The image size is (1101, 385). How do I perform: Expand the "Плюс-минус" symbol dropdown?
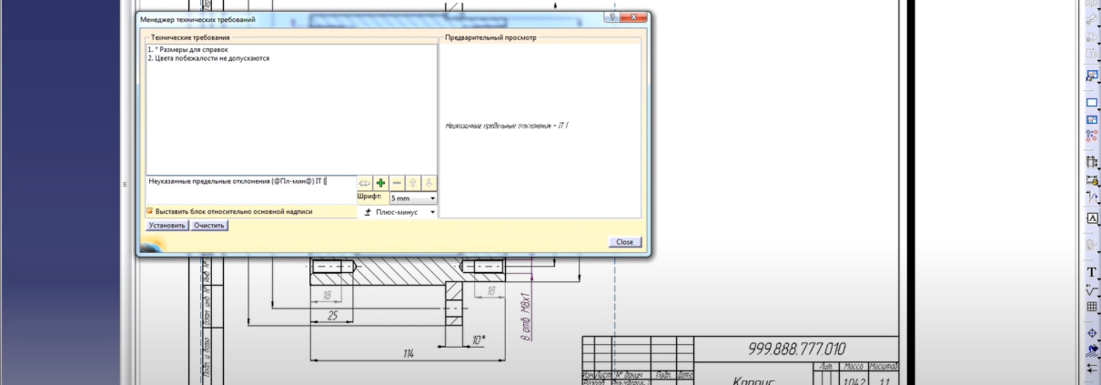point(400,212)
